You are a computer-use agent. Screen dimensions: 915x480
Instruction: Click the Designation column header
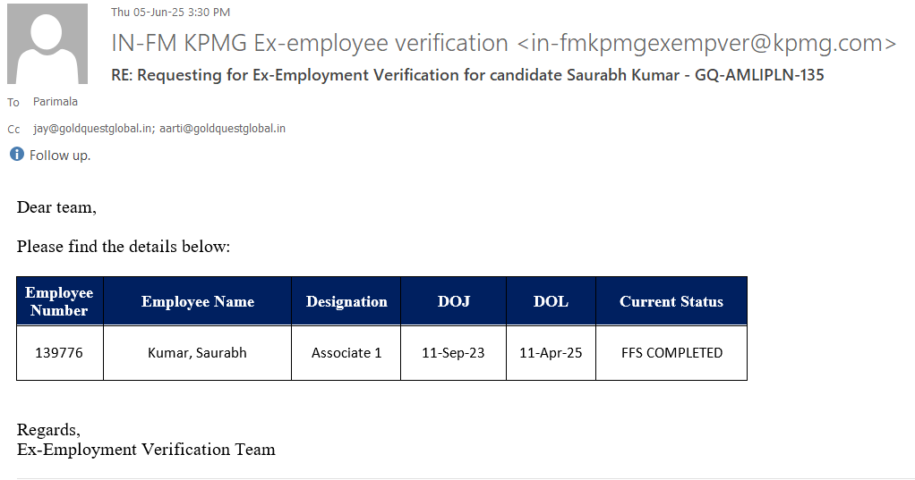346,301
